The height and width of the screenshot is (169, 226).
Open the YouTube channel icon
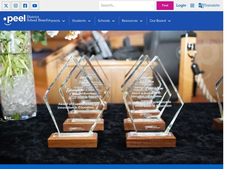(35, 6)
